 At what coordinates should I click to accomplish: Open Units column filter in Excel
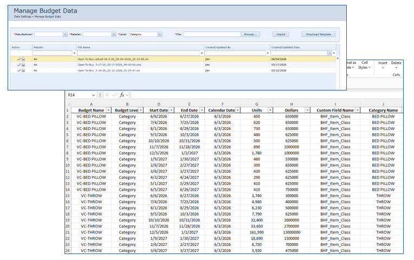(x=270, y=110)
